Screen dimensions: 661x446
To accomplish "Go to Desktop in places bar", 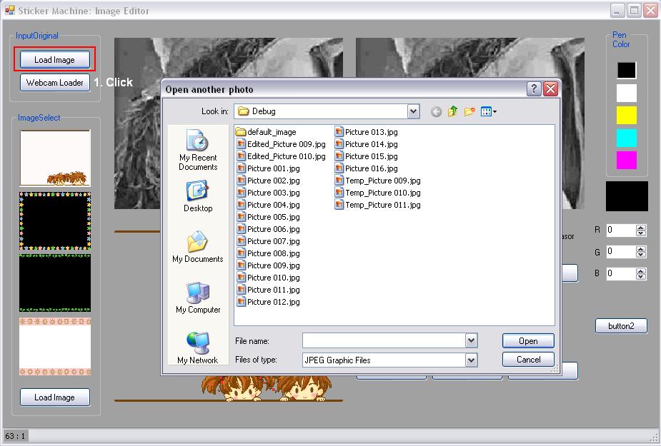I will [x=198, y=196].
